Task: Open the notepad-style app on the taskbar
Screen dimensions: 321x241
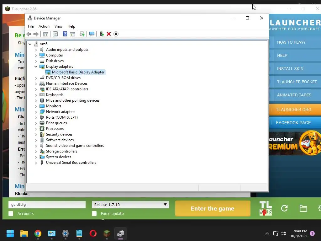Action: click(x=79, y=233)
